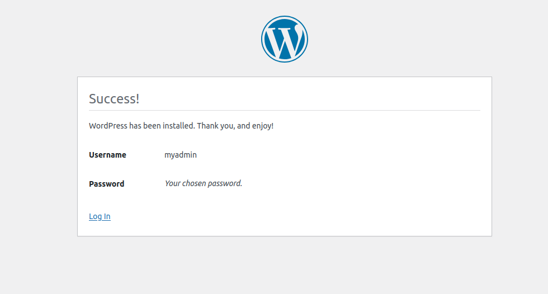Click the word "password." in italic note
The width and height of the screenshot is (548, 294).
[x=225, y=183]
